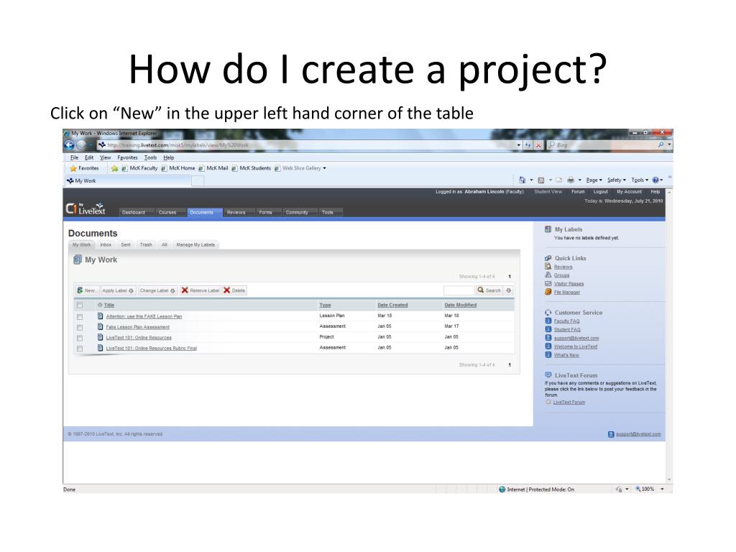The height and width of the screenshot is (552, 736).
Task: Click the Student View link
Action: click(548, 191)
